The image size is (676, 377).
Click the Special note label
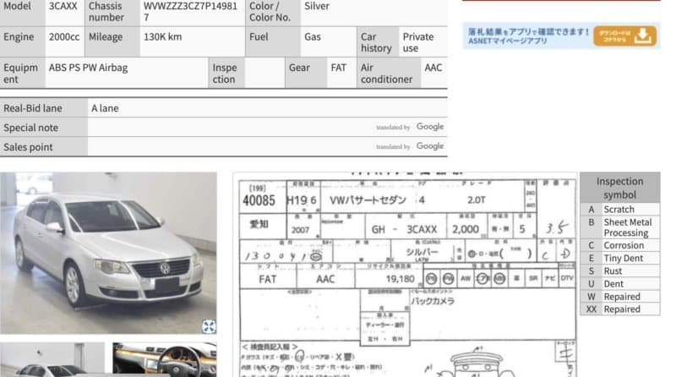[30, 128]
